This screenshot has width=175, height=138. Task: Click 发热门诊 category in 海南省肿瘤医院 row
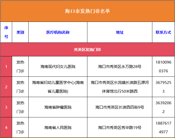coord(20,107)
